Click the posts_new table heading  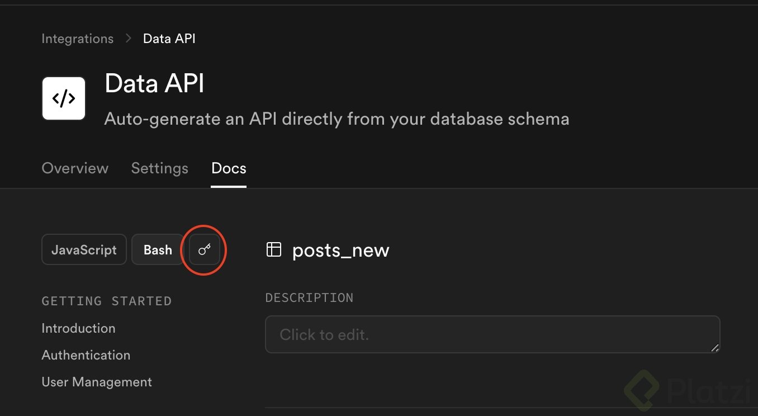[340, 250]
